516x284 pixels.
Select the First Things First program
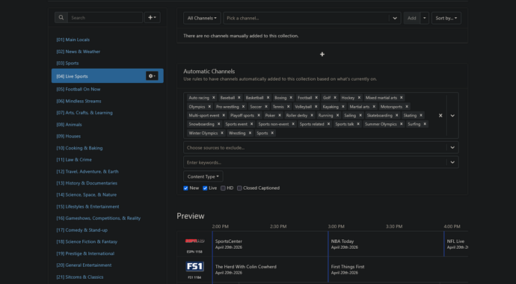pyautogui.click(x=398, y=270)
